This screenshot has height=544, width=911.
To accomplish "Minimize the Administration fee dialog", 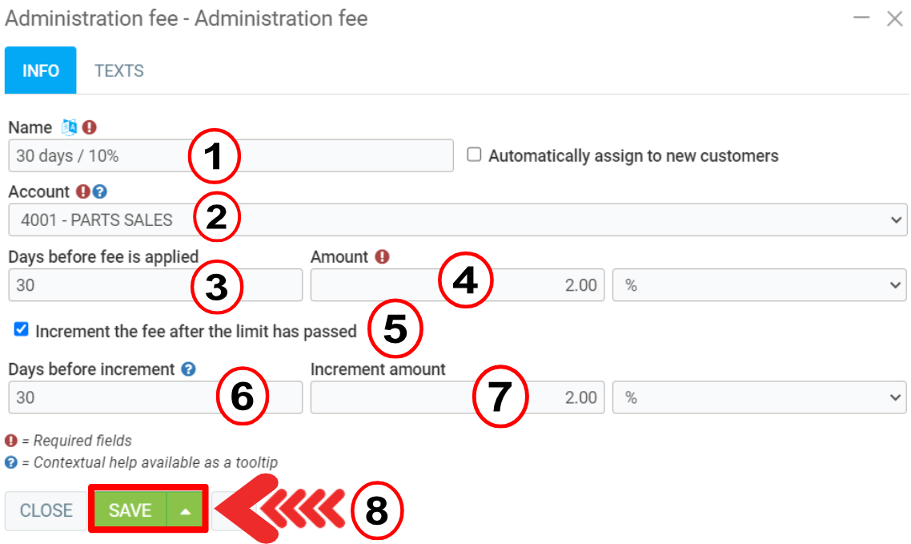I will click(x=861, y=18).
